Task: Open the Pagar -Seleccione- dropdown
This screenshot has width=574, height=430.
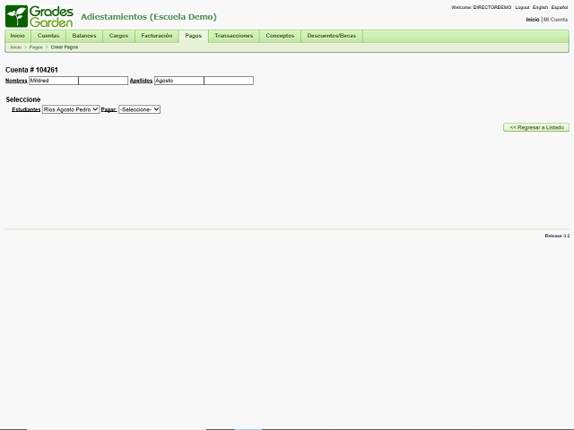Action: point(140,109)
